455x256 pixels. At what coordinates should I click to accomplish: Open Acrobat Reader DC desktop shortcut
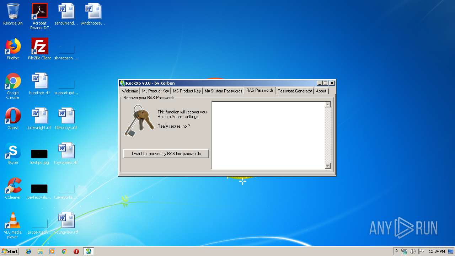click(x=39, y=16)
